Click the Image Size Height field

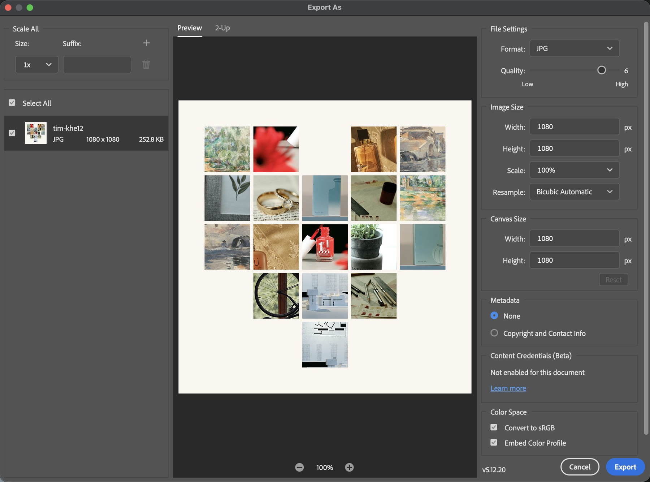(574, 149)
